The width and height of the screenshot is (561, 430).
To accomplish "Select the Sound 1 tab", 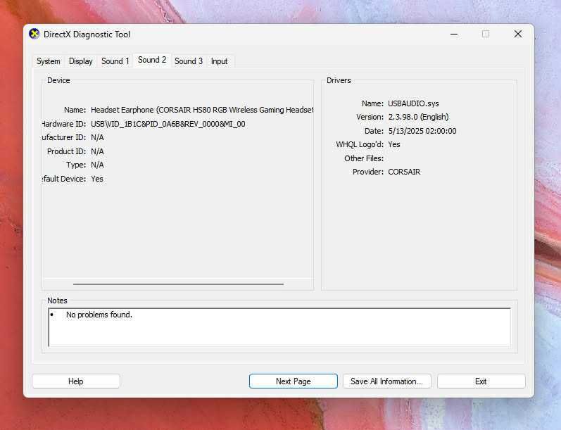I will coord(115,61).
